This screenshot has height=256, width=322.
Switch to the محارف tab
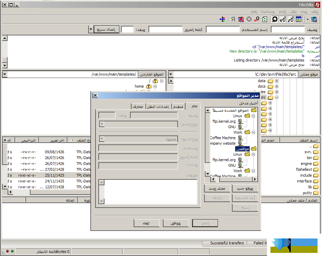(138, 107)
